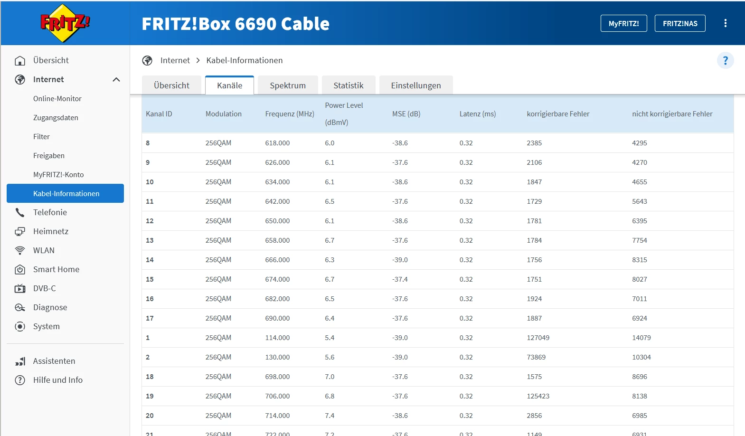Screen dimensions: 745x436
Task: Click uncorrectable errors value 8315
Action: coord(640,260)
